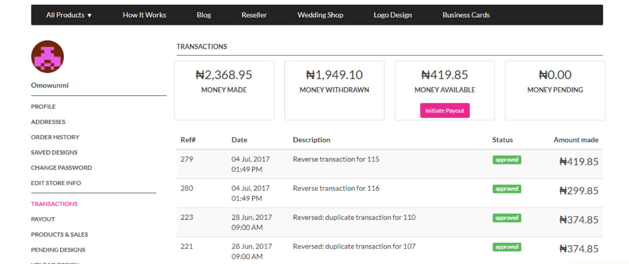Click approved status badge for transaction 279
This screenshot has height=264, width=629.
click(507, 160)
